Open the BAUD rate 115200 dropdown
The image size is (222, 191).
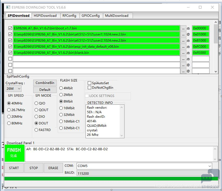(144, 173)
